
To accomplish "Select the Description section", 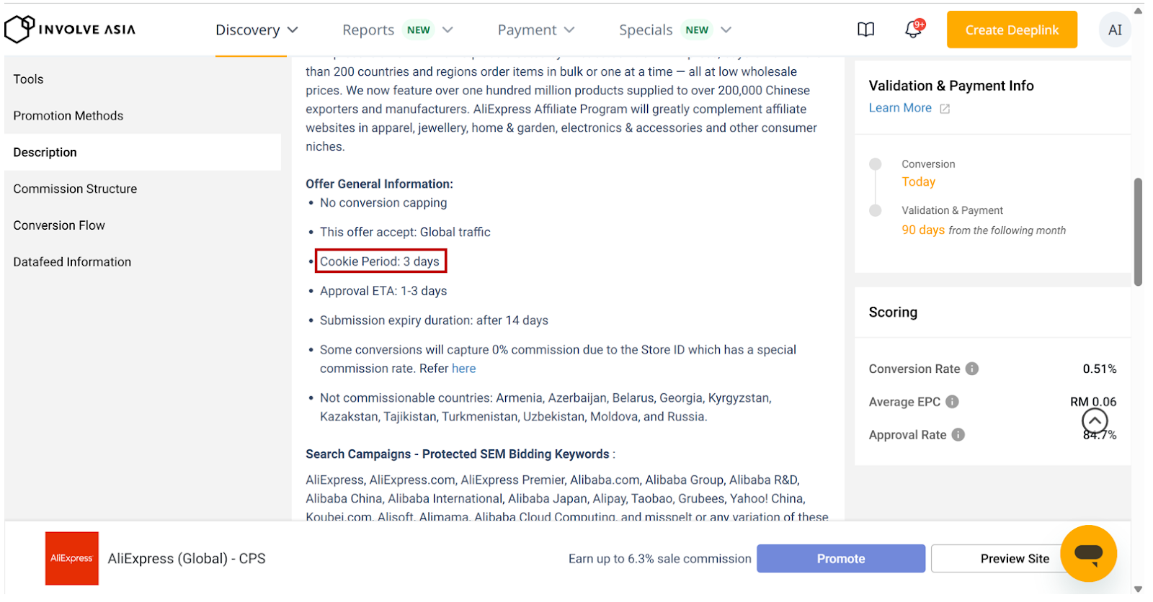I will coord(143,153).
